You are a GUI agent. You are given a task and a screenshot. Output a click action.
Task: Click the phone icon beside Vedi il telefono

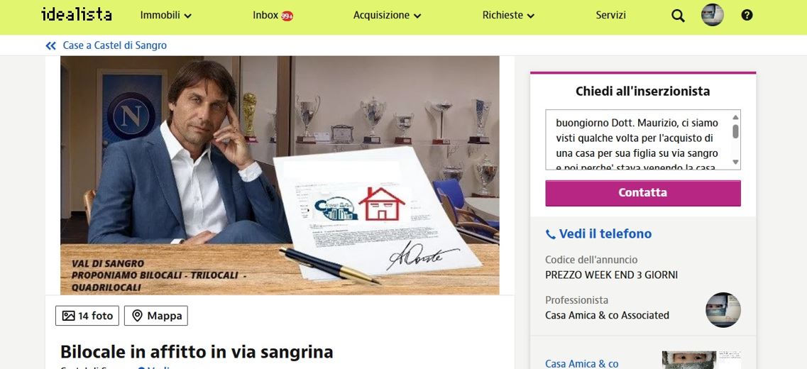[551, 235]
